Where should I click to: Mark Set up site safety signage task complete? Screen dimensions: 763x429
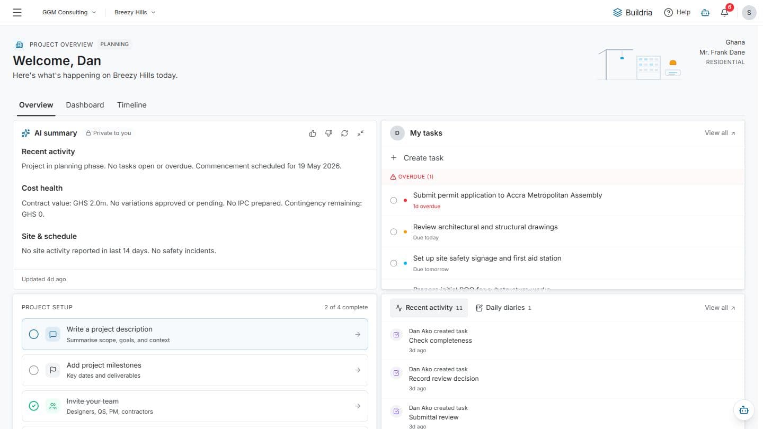pos(394,263)
